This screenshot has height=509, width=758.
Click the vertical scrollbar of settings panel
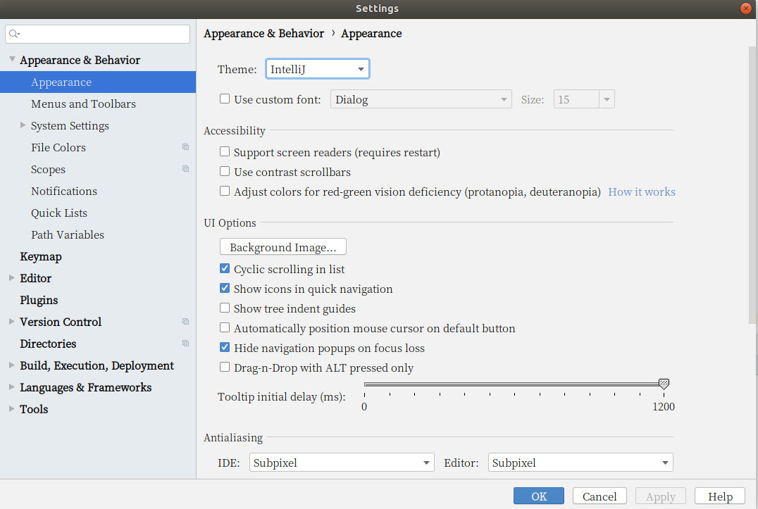[753, 185]
